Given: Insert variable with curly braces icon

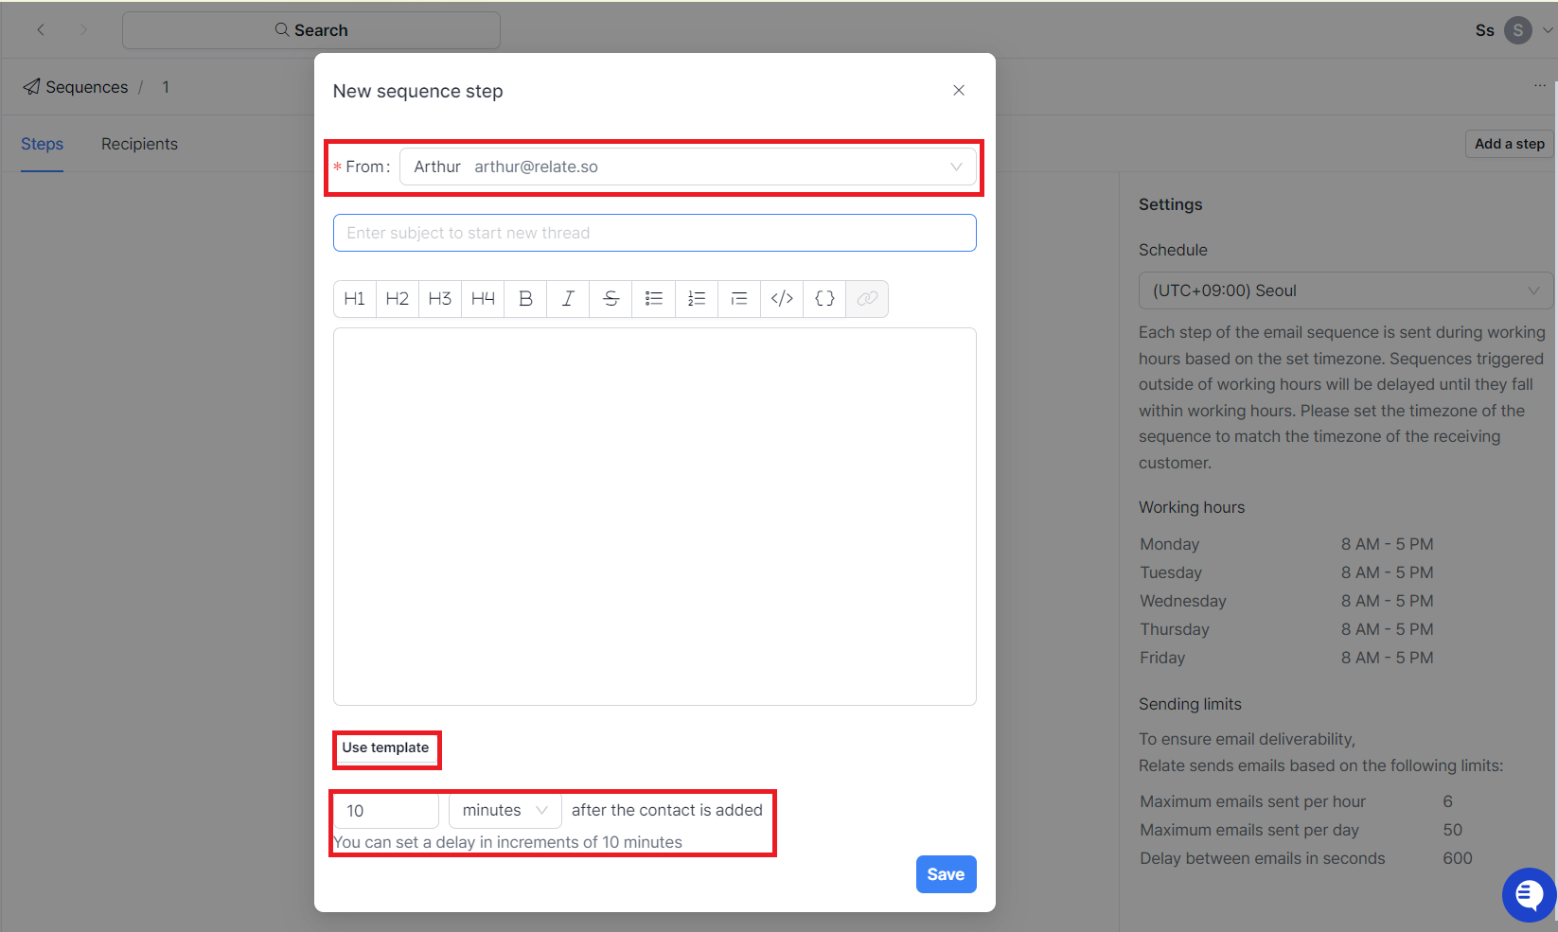Looking at the screenshot, I should [x=824, y=299].
